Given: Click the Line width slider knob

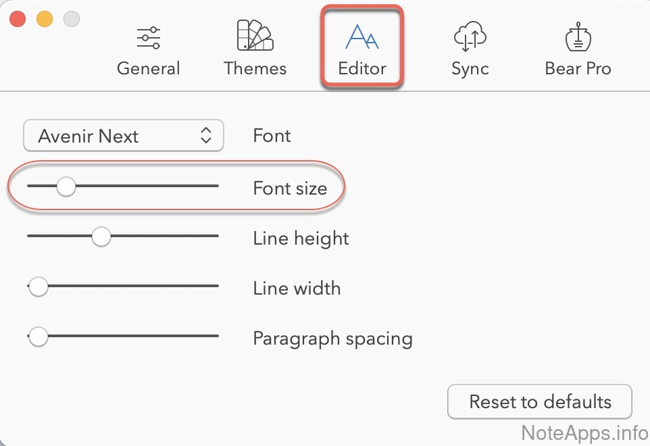Looking at the screenshot, I should 39,286.
